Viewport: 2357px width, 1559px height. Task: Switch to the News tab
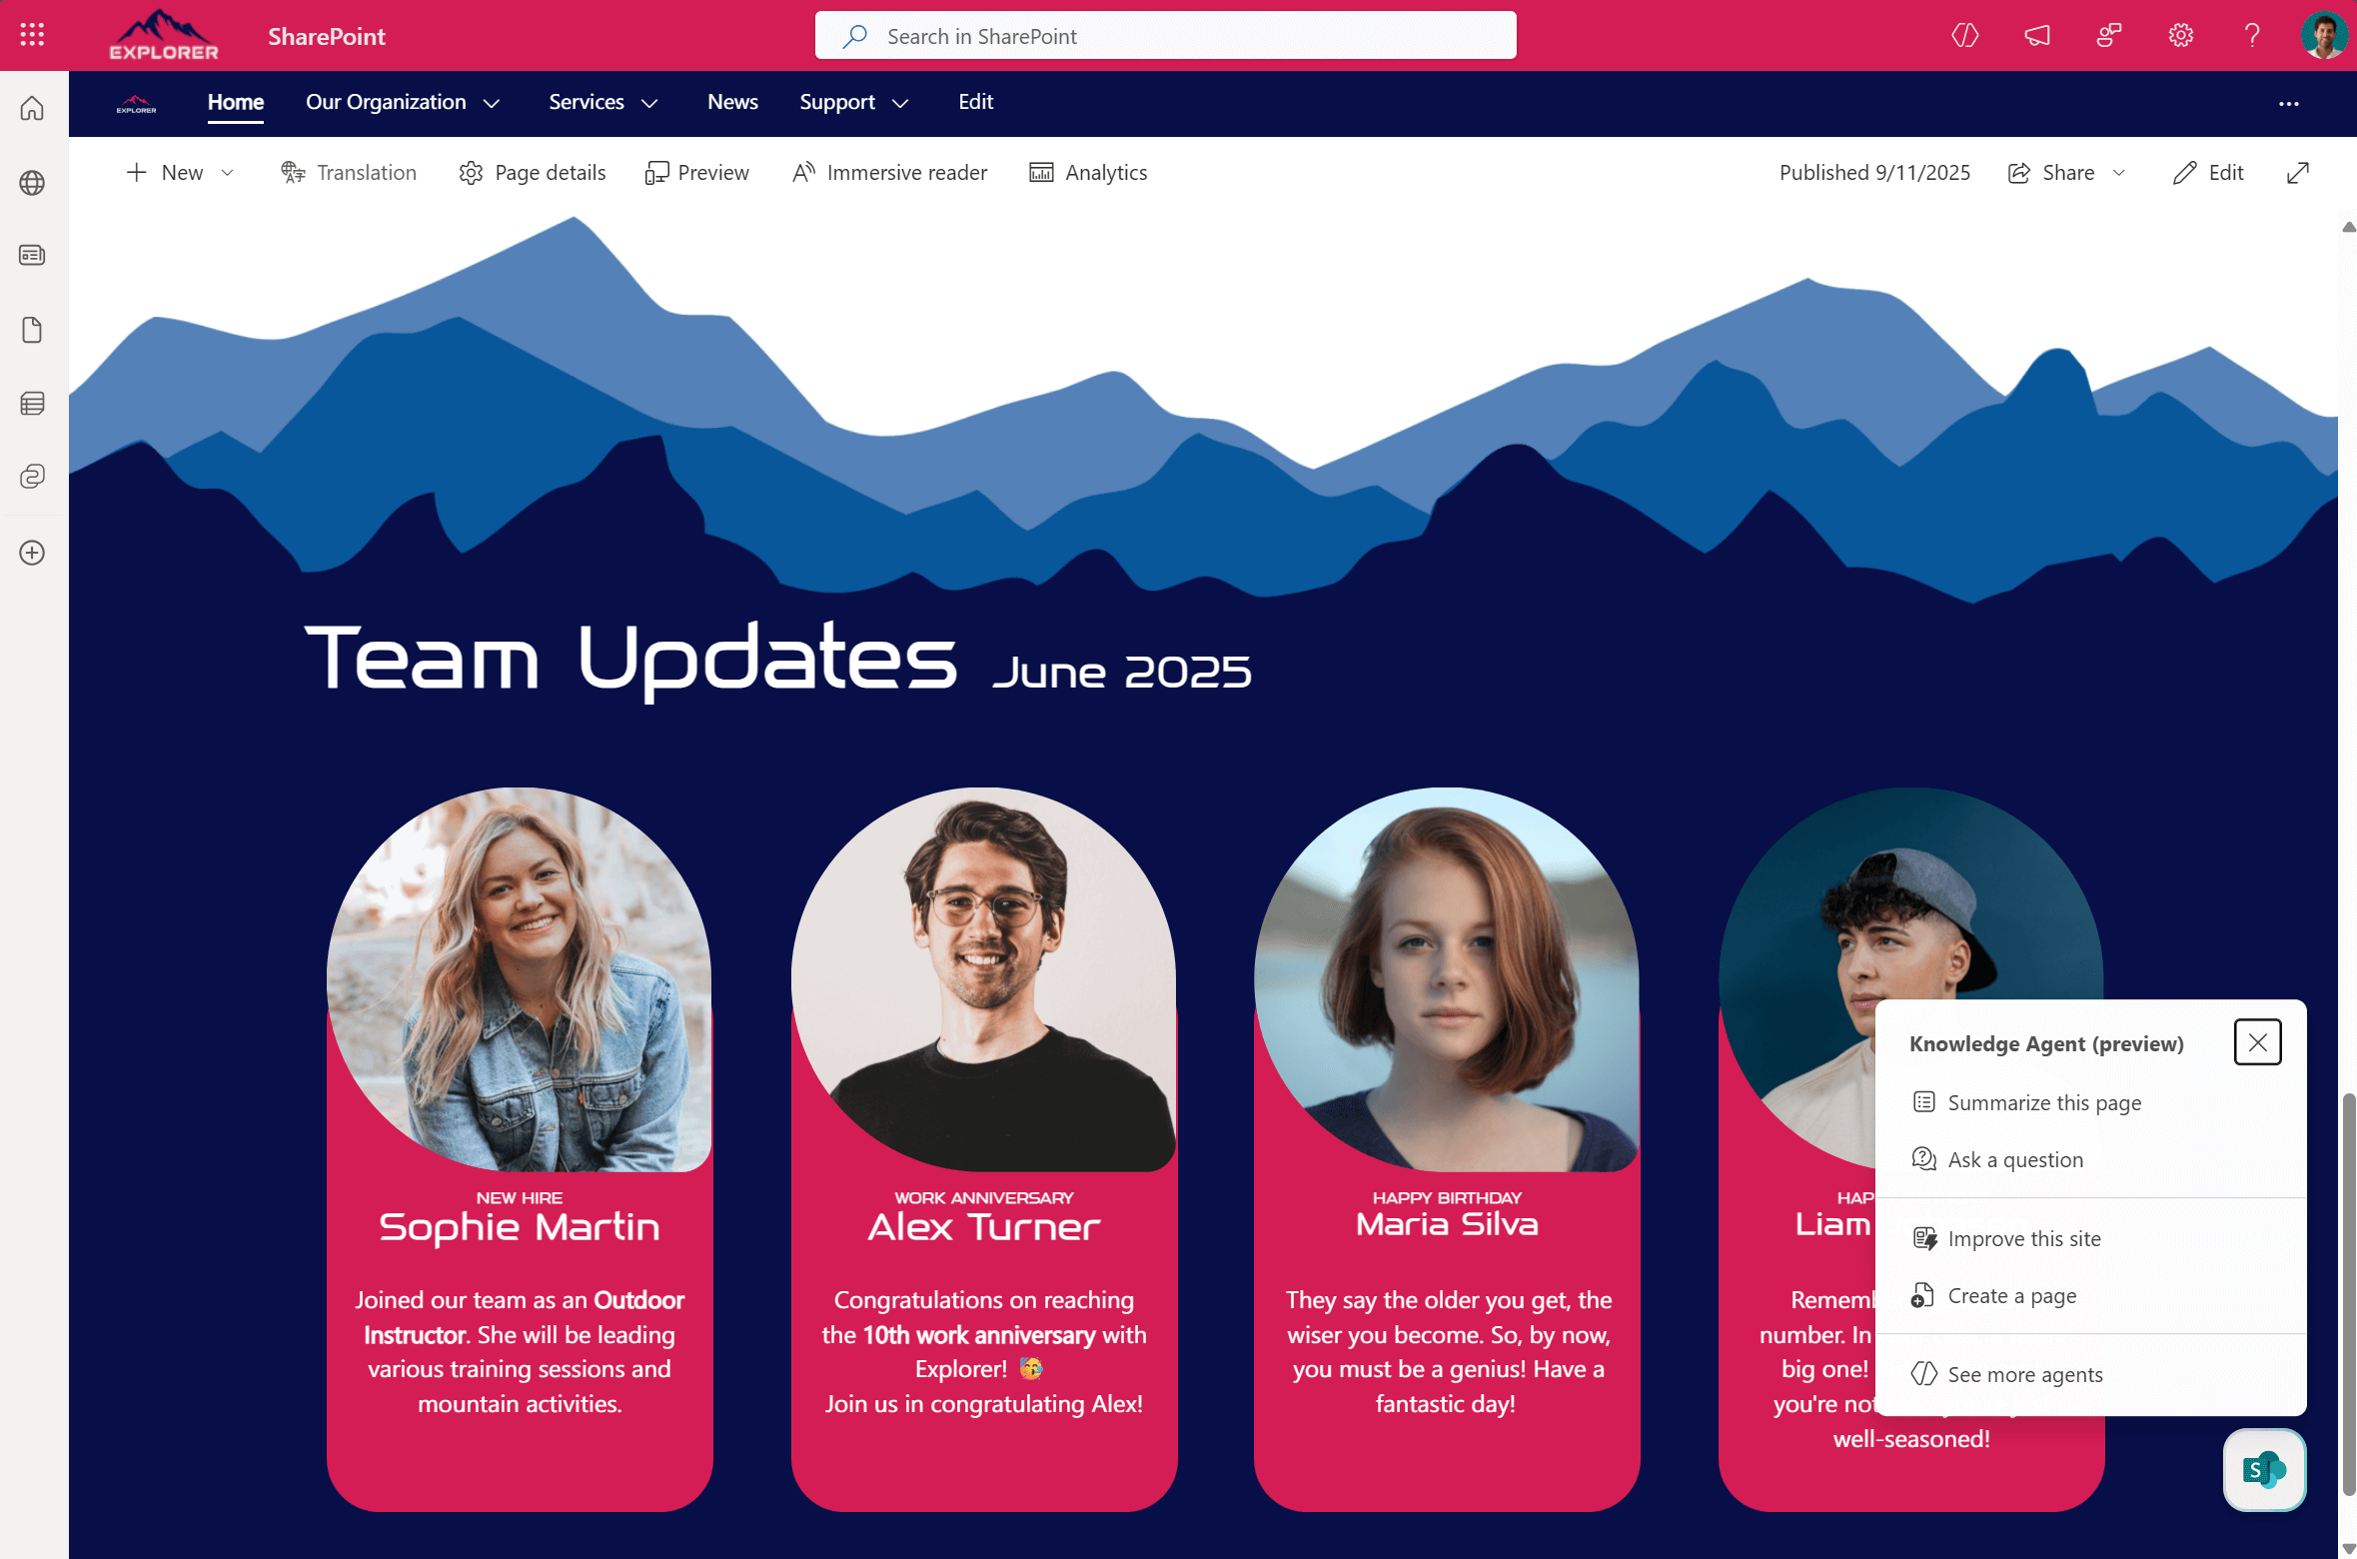click(732, 102)
